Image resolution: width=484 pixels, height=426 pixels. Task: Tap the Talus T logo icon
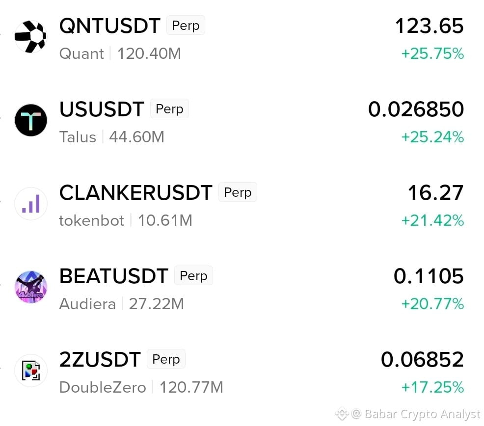pos(31,120)
